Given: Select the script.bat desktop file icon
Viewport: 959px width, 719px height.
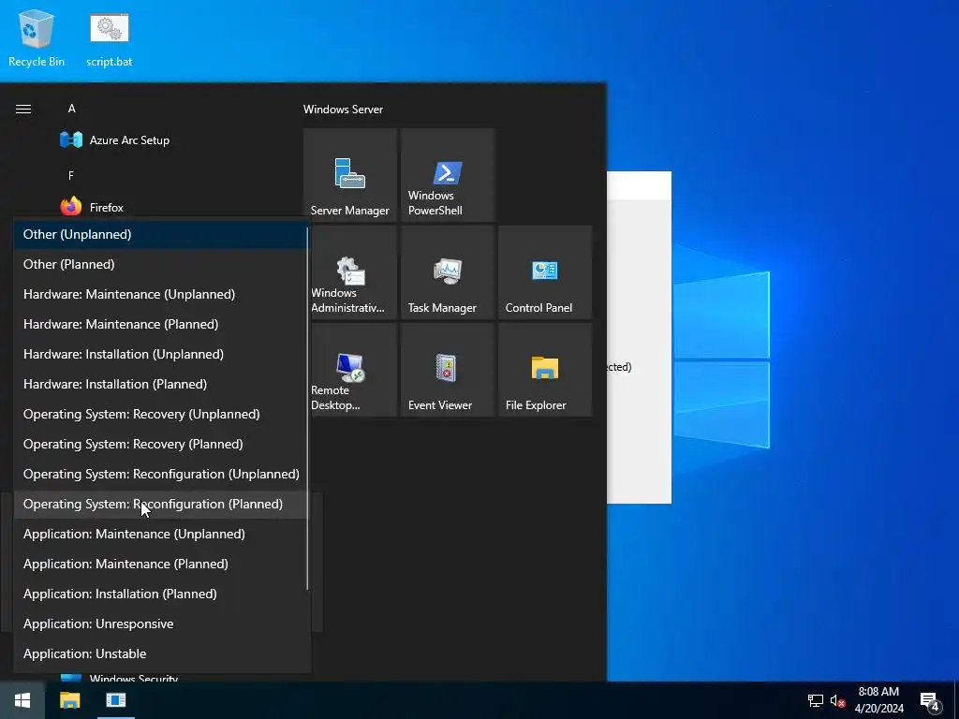Looking at the screenshot, I should pos(109,37).
